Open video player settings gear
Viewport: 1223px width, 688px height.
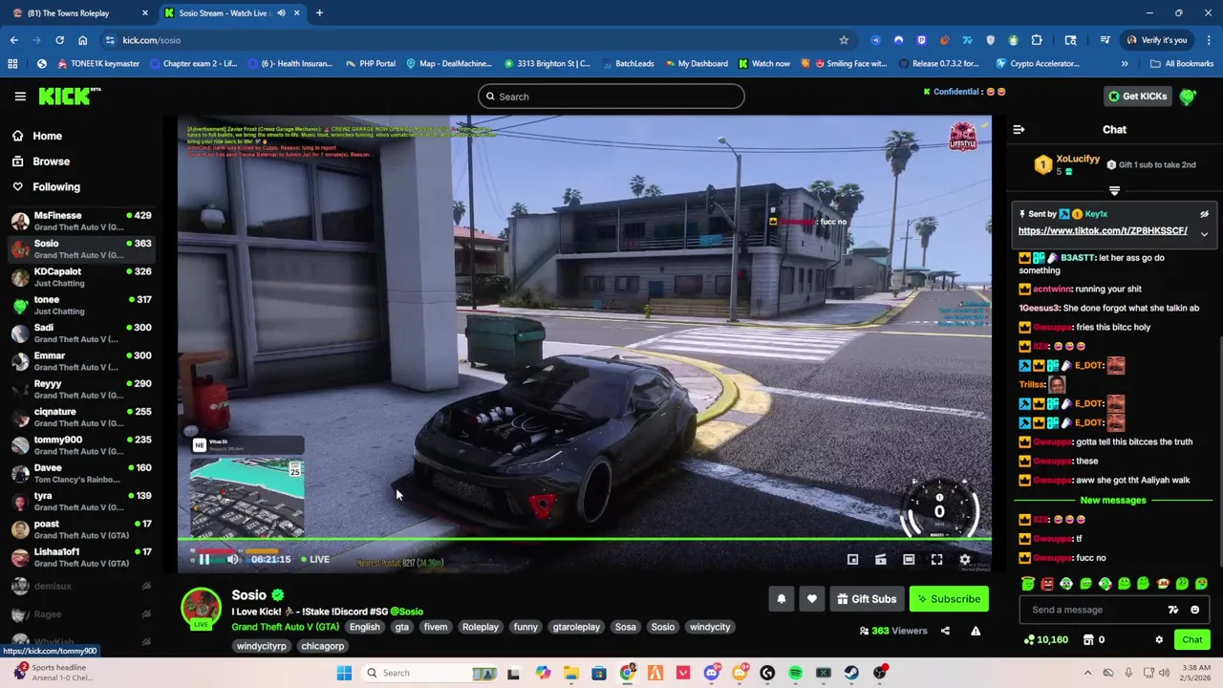click(x=964, y=560)
